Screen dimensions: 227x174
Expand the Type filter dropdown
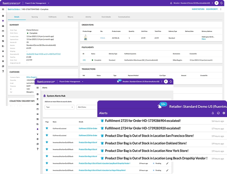click(59, 107)
